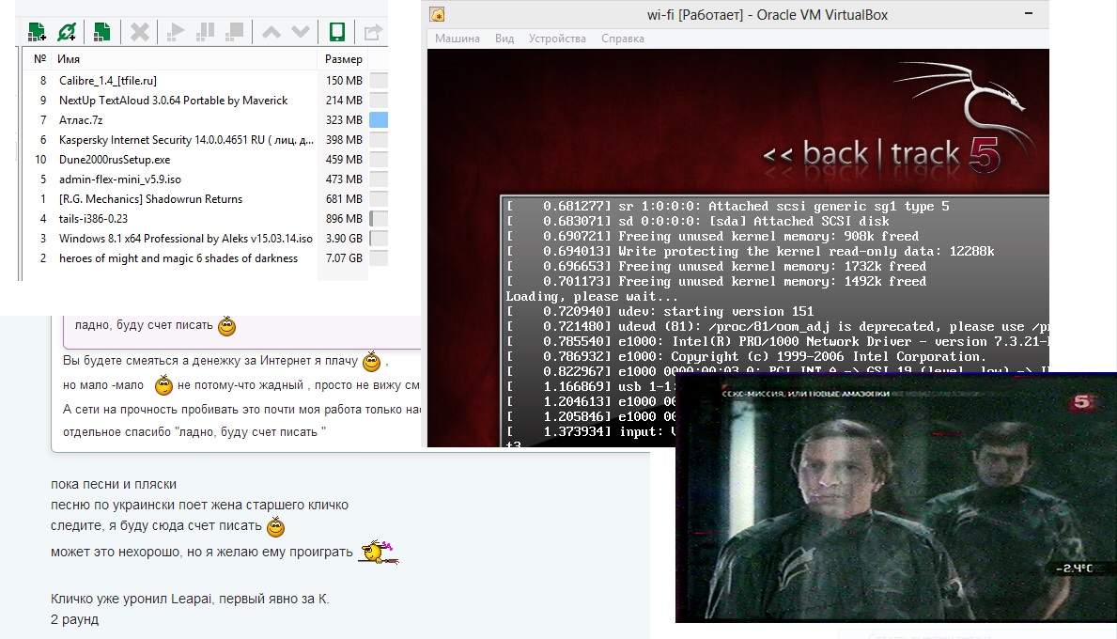Click the smiley after 'Интернет я плачу'
The height and width of the screenshot is (639, 1117).
[371, 362]
